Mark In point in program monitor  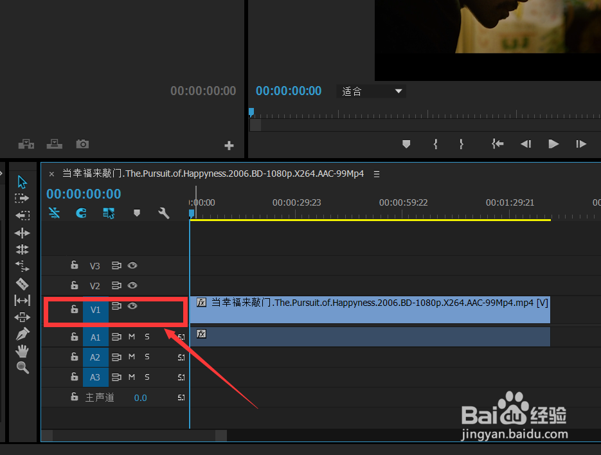coord(435,144)
